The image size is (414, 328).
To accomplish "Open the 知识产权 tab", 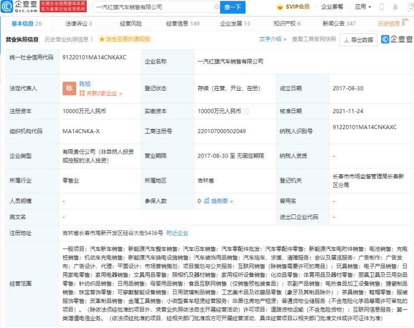I will tap(287, 23).
